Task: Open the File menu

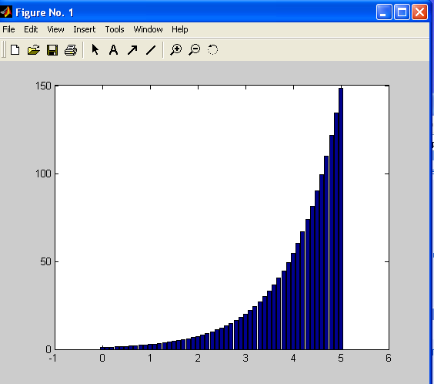Action: click(8, 29)
